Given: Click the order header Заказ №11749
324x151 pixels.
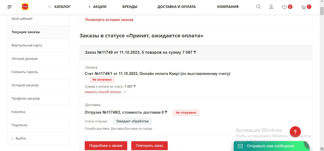Looking at the screenshot, I should [x=140, y=52].
